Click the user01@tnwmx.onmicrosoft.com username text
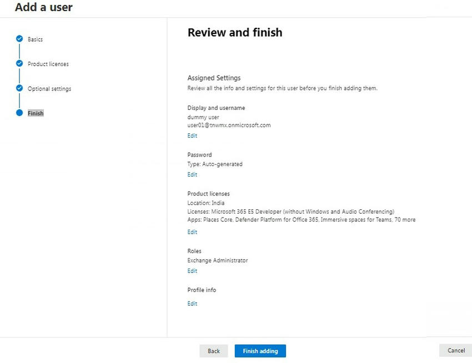 (229, 125)
